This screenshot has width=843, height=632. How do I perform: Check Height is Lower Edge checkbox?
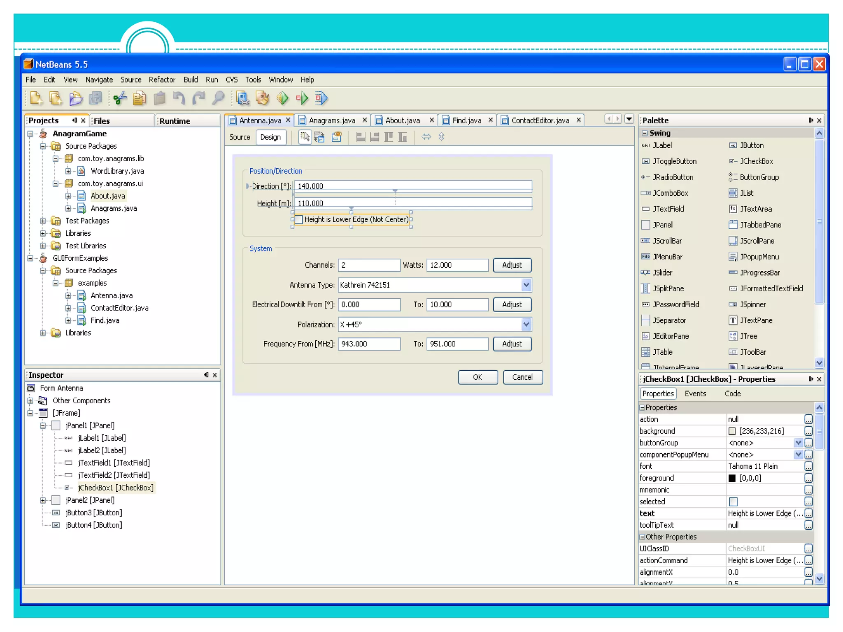tap(299, 219)
